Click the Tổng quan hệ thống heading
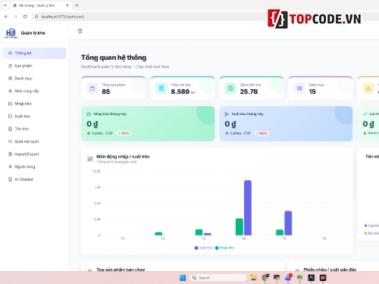Screen dimensions: 379x284 coord(114,58)
